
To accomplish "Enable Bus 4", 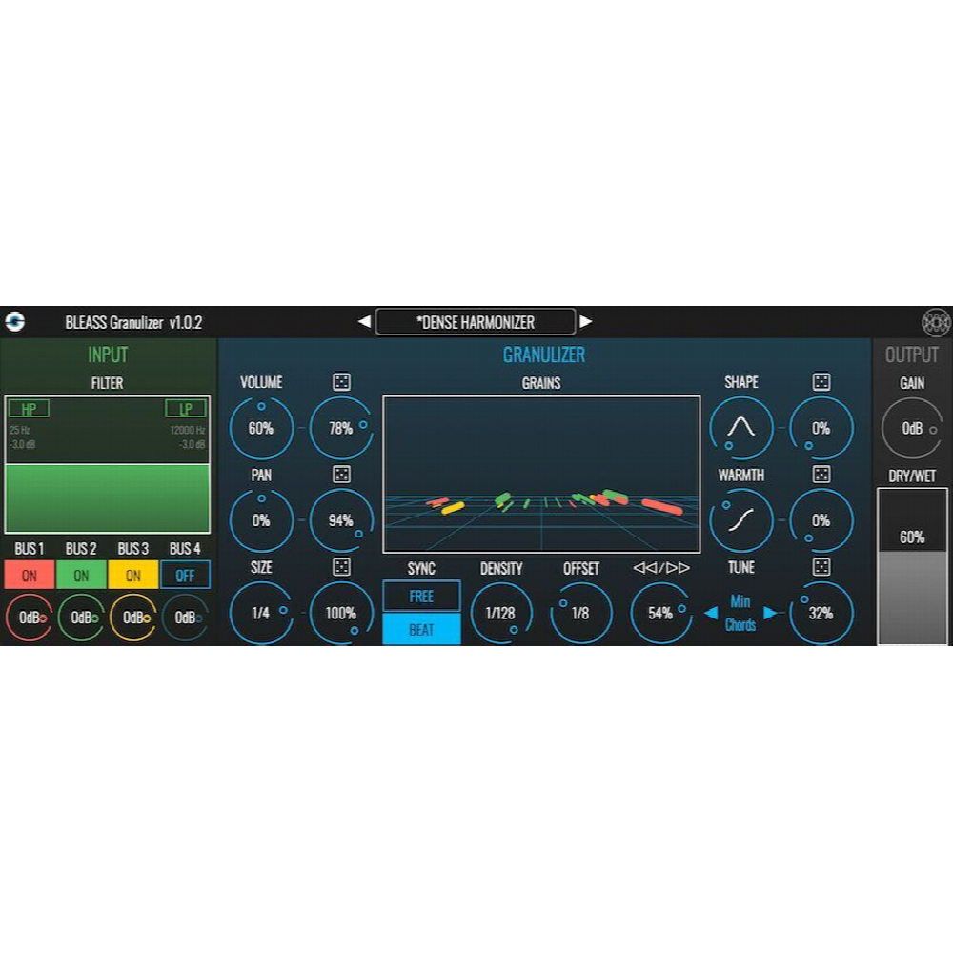I will click(x=185, y=575).
